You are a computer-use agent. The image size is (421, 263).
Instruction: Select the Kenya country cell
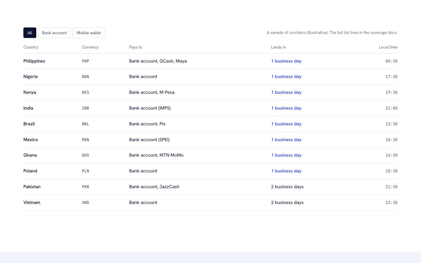(30, 92)
